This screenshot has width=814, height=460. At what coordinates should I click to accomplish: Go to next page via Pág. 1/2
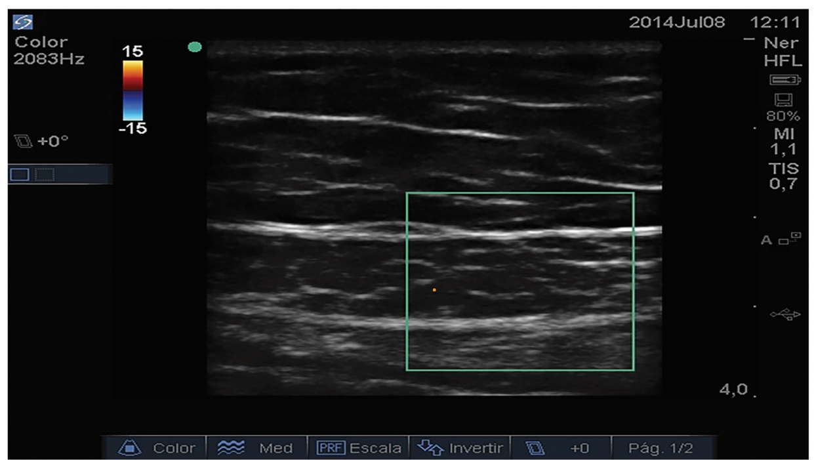661,448
